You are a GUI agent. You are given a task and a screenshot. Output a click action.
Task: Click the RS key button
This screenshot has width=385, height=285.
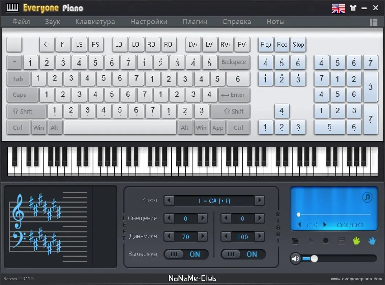(x=96, y=44)
